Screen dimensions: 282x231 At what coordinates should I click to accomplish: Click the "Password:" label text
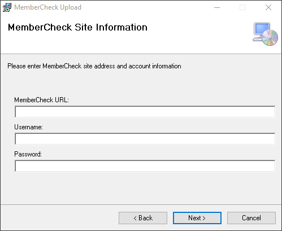pyautogui.click(x=28, y=154)
